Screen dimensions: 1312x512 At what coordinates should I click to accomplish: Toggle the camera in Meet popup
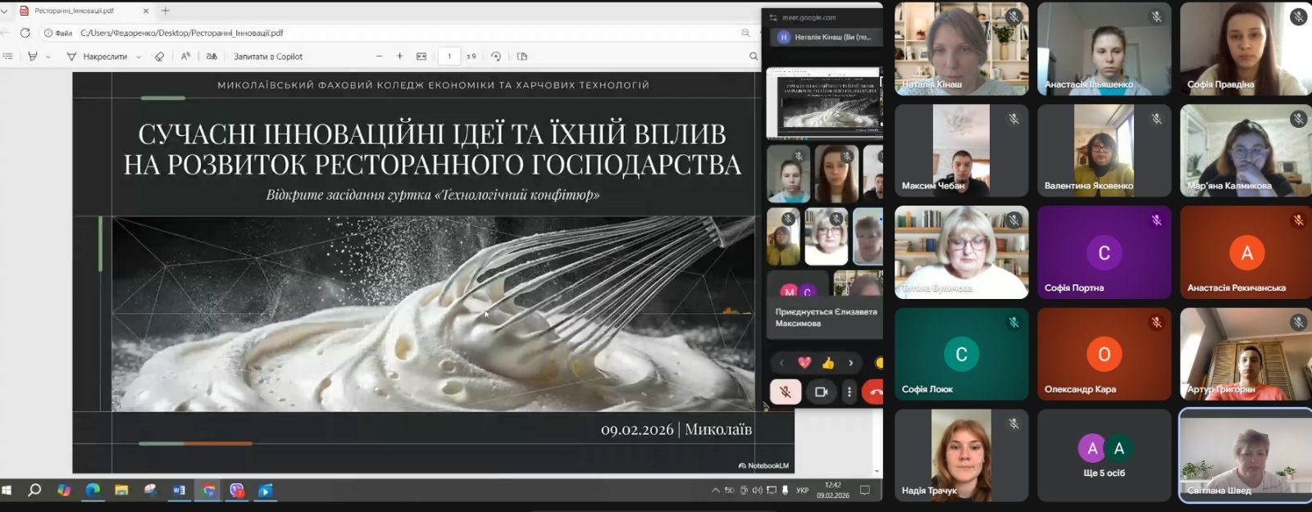(821, 392)
